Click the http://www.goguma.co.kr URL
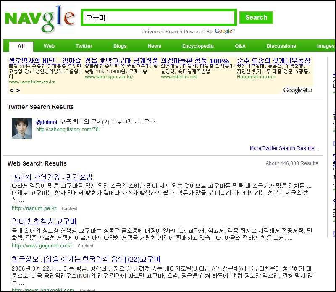Viewport: 336px width, 292px height. click(42, 246)
